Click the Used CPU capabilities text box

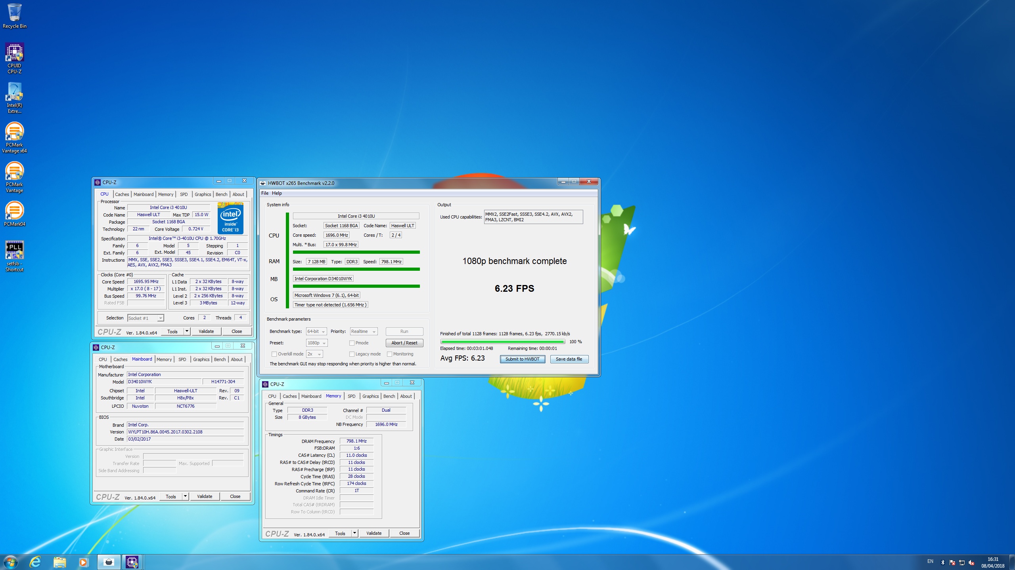pyautogui.click(x=533, y=217)
